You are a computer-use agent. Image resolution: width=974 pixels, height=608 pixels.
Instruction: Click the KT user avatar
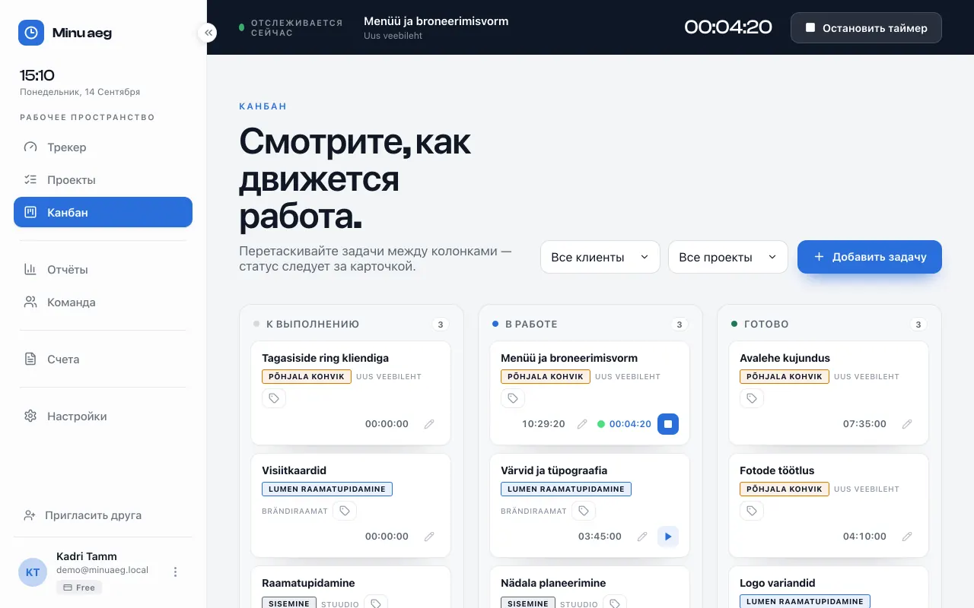click(33, 572)
